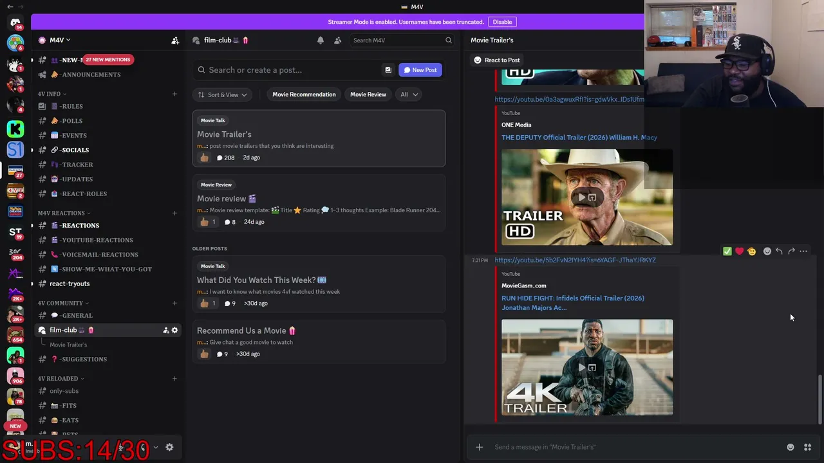React with the saluting face emoji
Viewport: 824px width, 463px height.
[x=751, y=251]
